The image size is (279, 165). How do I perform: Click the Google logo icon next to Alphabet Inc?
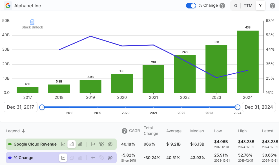click(8, 6)
